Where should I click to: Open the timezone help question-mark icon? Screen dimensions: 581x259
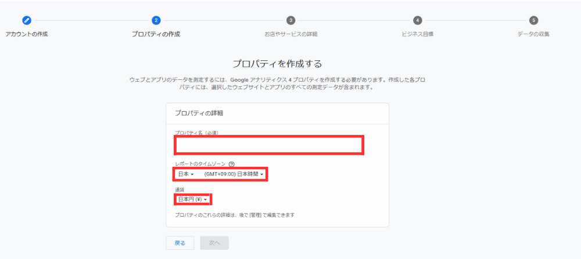[232, 164]
